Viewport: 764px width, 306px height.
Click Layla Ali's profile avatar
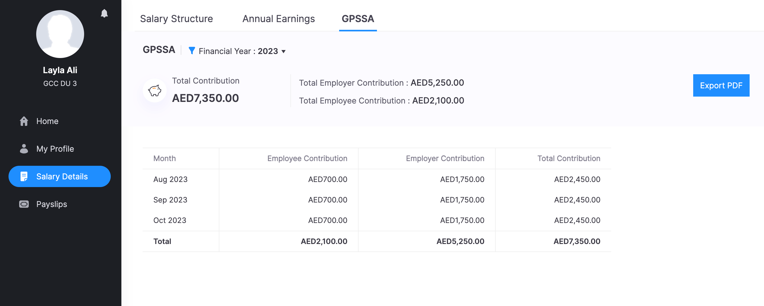pyautogui.click(x=60, y=34)
